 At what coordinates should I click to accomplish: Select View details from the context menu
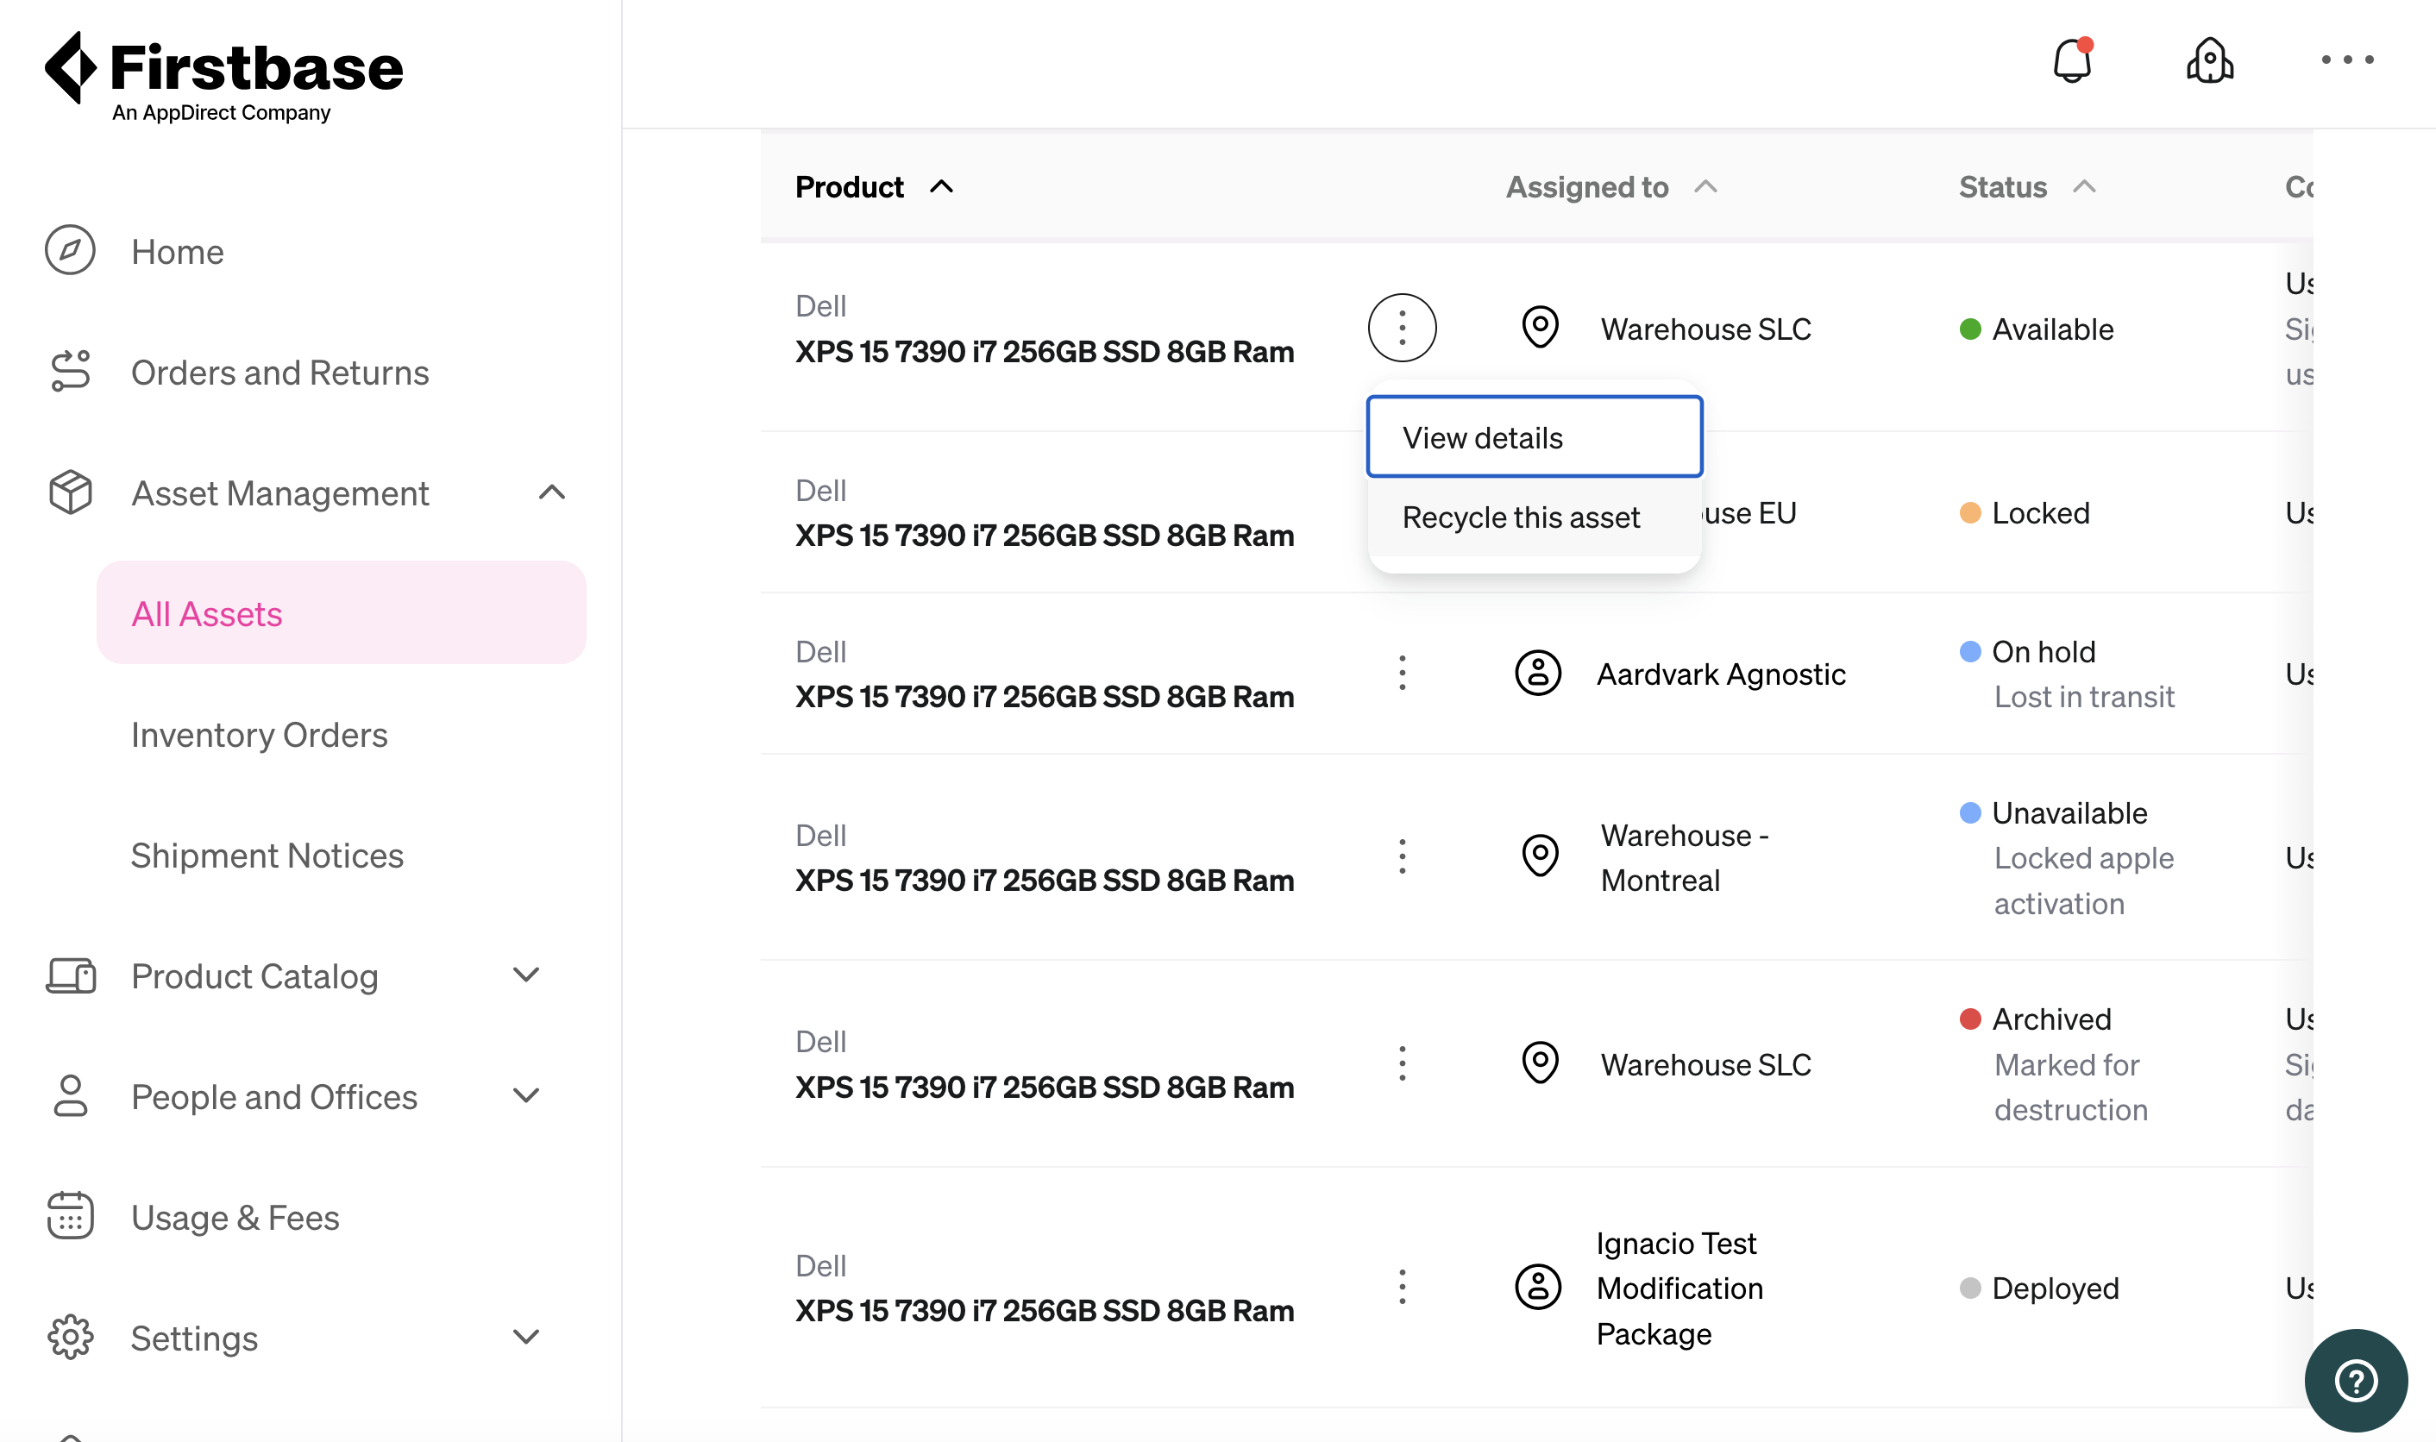coord(1534,437)
